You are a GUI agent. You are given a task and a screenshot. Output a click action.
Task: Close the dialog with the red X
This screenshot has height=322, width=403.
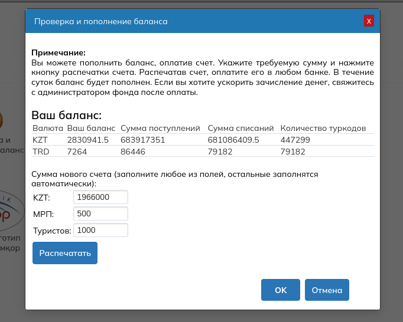pos(369,21)
